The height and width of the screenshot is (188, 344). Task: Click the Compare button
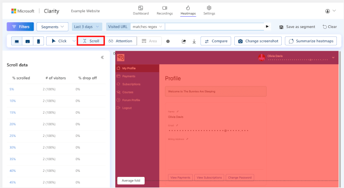(216, 41)
